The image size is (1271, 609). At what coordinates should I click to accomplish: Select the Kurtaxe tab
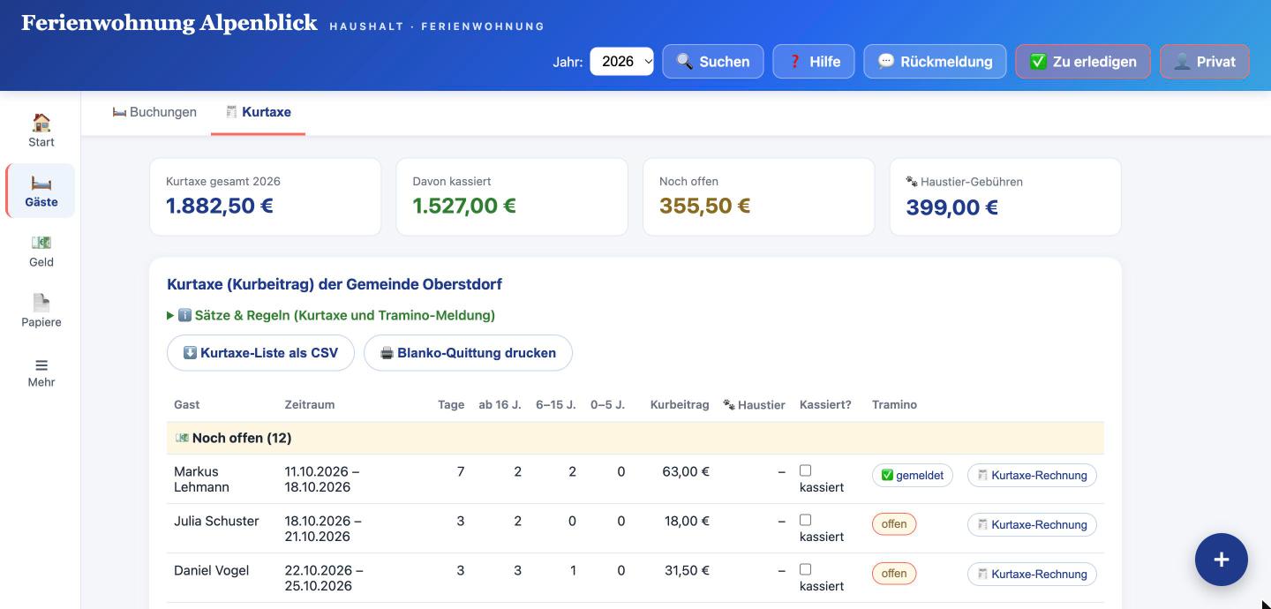click(x=258, y=112)
